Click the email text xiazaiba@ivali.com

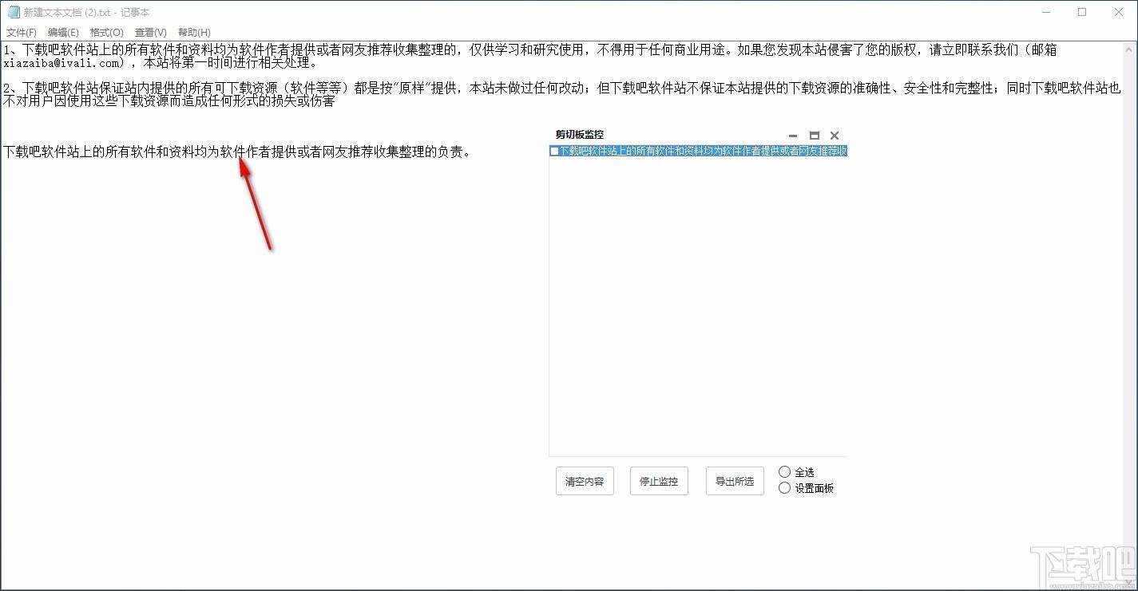click(63, 63)
